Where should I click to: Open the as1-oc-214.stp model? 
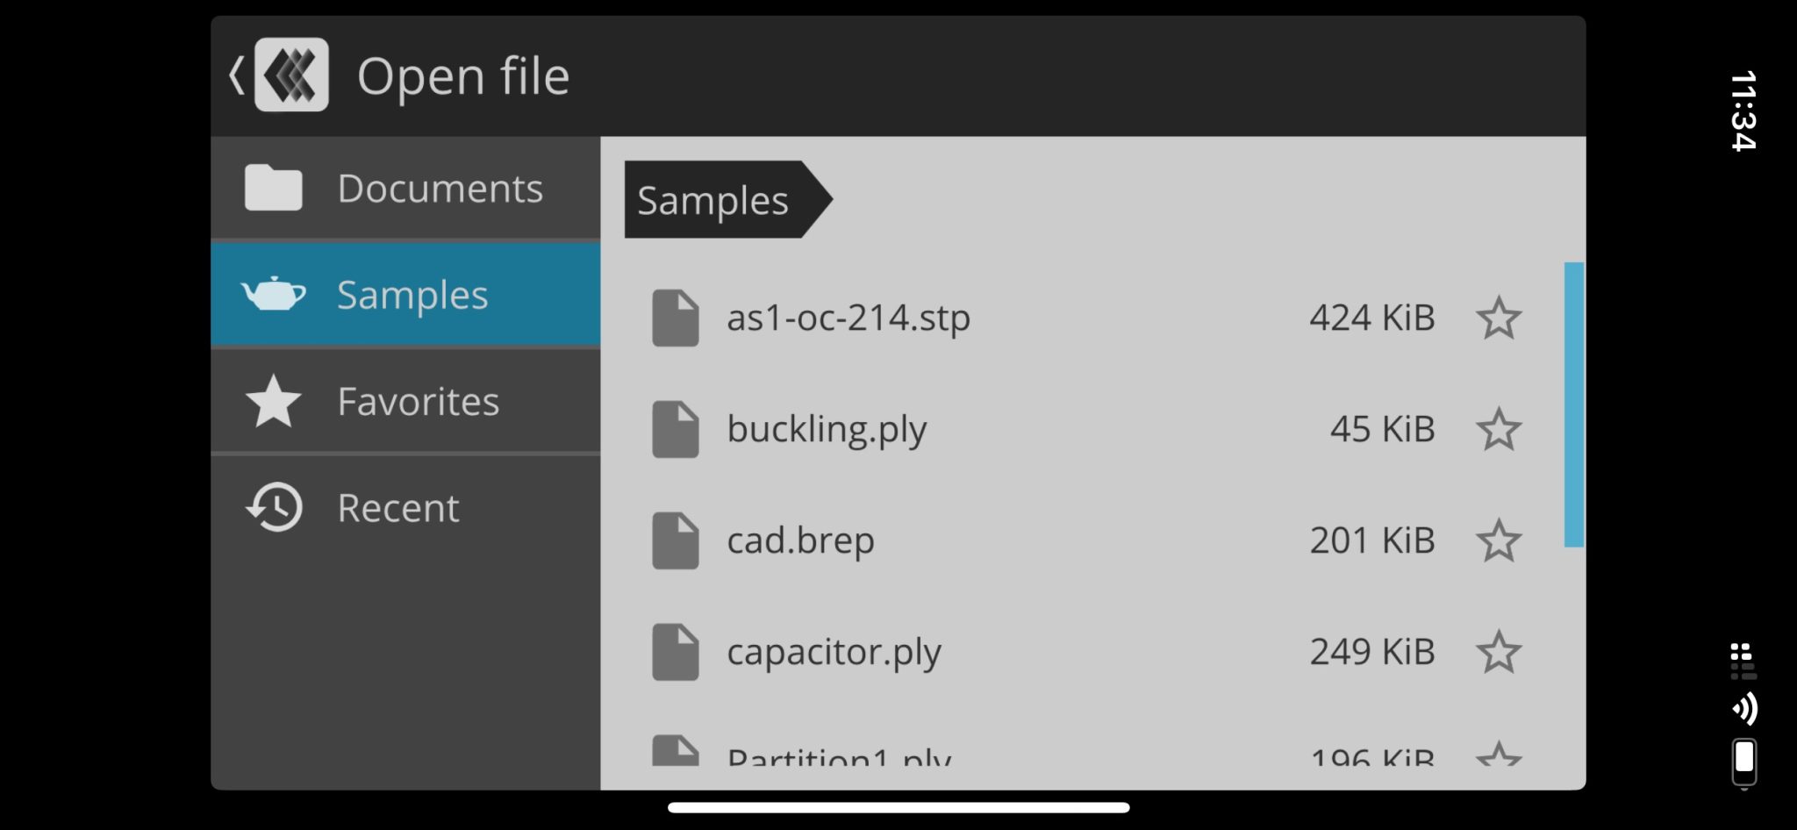click(848, 318)
